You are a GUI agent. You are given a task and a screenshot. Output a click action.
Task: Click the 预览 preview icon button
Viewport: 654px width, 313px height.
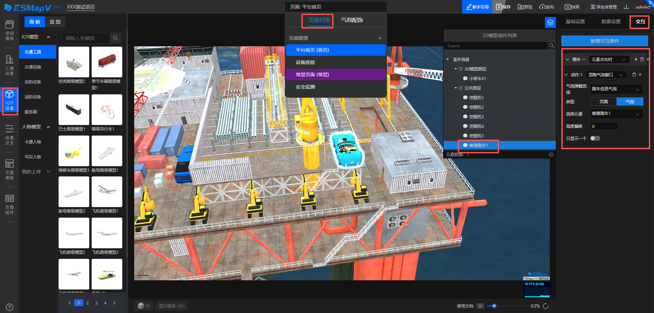pos(525,7)
